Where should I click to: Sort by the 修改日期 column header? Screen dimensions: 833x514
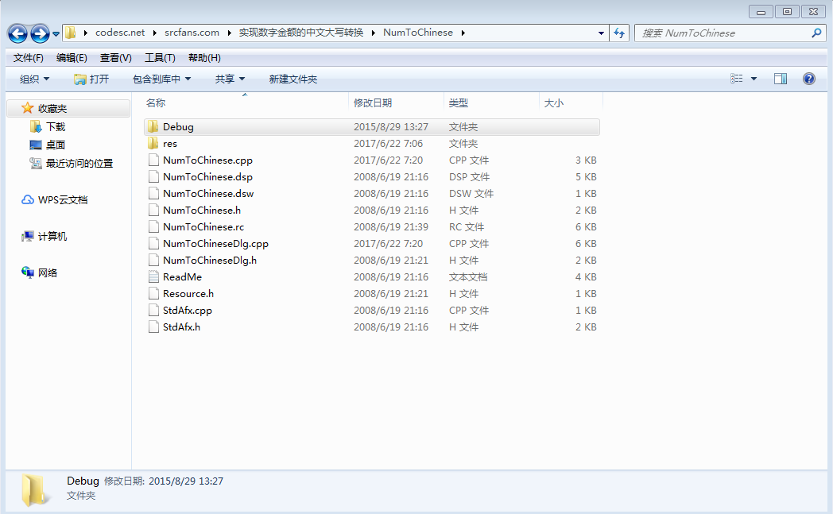point(373,103)
